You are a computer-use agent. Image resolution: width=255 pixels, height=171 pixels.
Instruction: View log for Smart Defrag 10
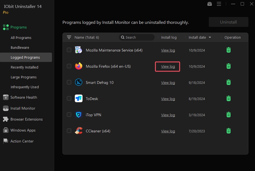point(168,83)
